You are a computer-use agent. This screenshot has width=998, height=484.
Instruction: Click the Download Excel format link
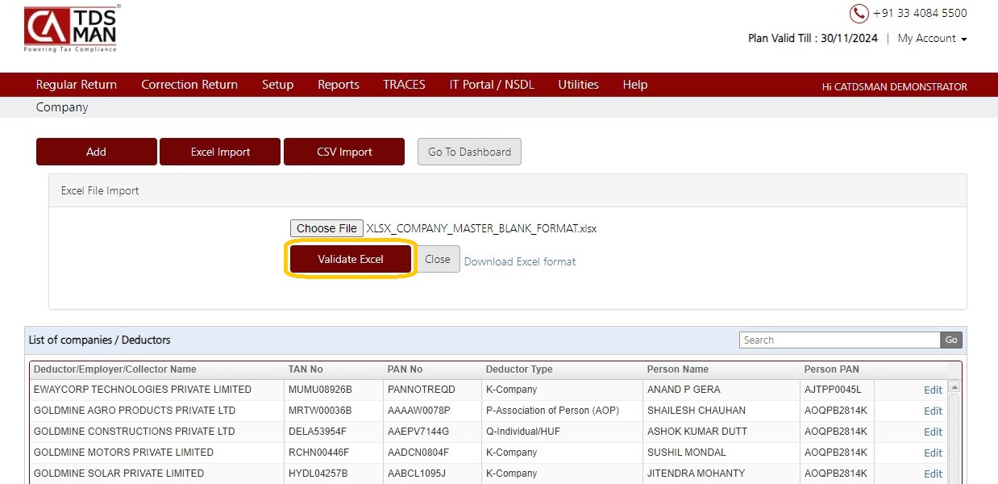pos(520,261)
